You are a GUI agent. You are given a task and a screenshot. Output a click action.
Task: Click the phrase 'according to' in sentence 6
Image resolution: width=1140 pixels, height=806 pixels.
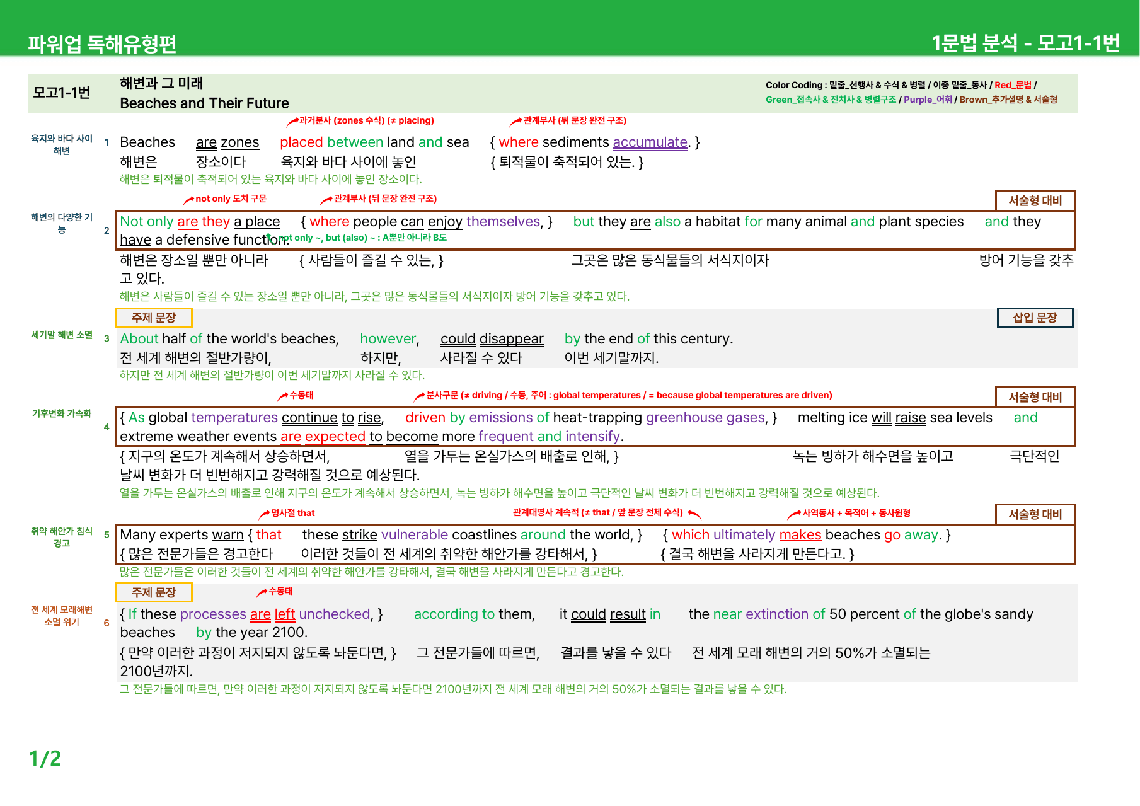click(454, 614)
